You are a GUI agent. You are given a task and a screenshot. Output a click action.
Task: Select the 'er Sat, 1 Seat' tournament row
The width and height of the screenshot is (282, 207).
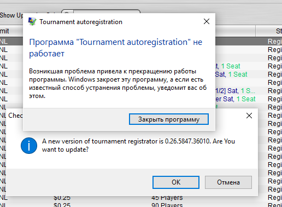(x=236, y=99)
